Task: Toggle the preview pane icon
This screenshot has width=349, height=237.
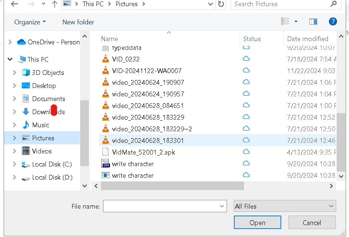Action: (313, 22)
